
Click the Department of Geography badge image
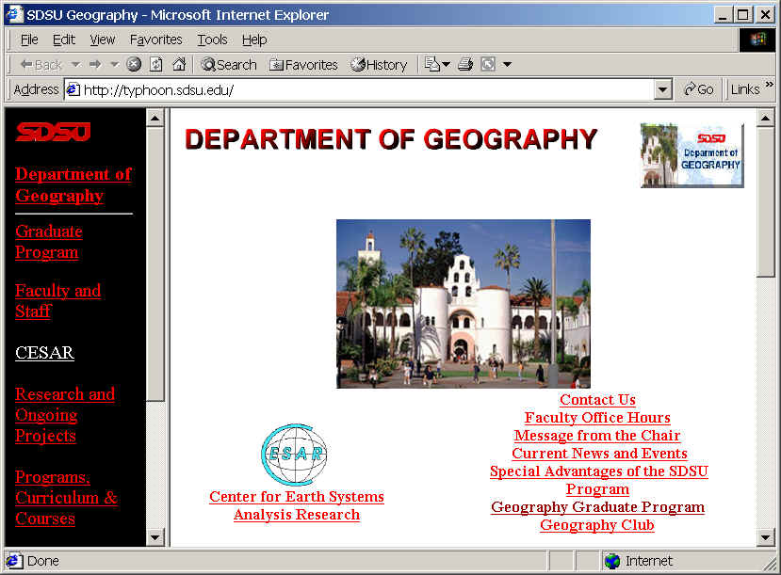click(692, 155)
